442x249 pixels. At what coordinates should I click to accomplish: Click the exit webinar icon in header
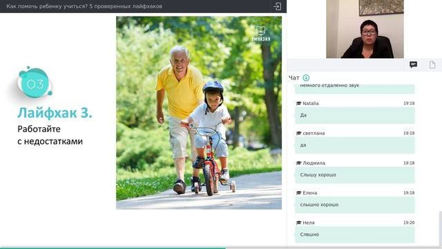coord(277,6)
